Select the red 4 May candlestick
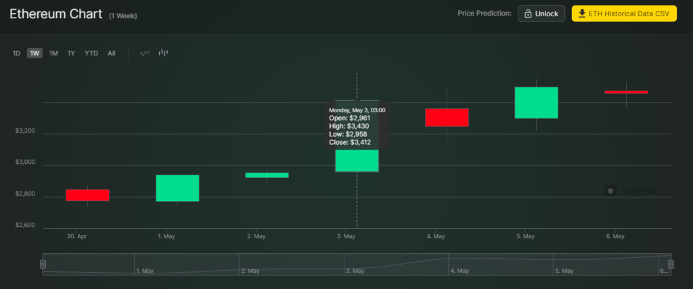Screen dimensions: 693x289 pyautogui.click(x=447, y=118)
